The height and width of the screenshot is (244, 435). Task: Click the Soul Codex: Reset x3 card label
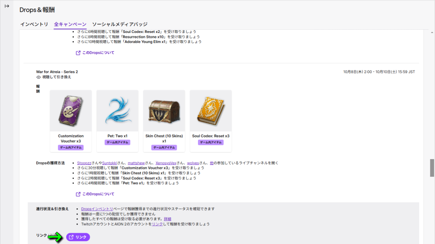pyautogui.click(x=211, y=136)
